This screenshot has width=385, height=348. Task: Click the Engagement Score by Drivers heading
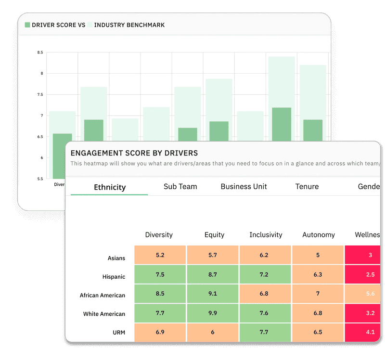[x=134, y=153]
